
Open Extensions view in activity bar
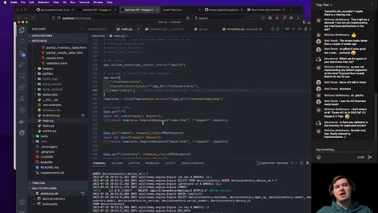tap(22, 87)
